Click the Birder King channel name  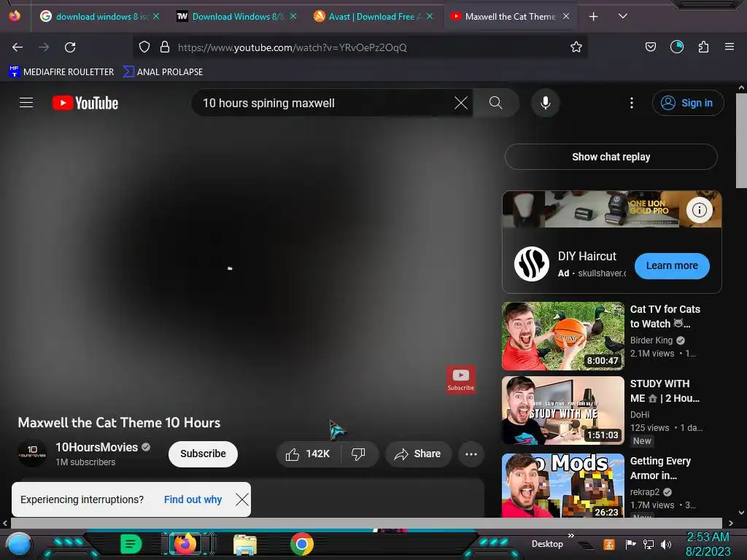coord(651,341)
